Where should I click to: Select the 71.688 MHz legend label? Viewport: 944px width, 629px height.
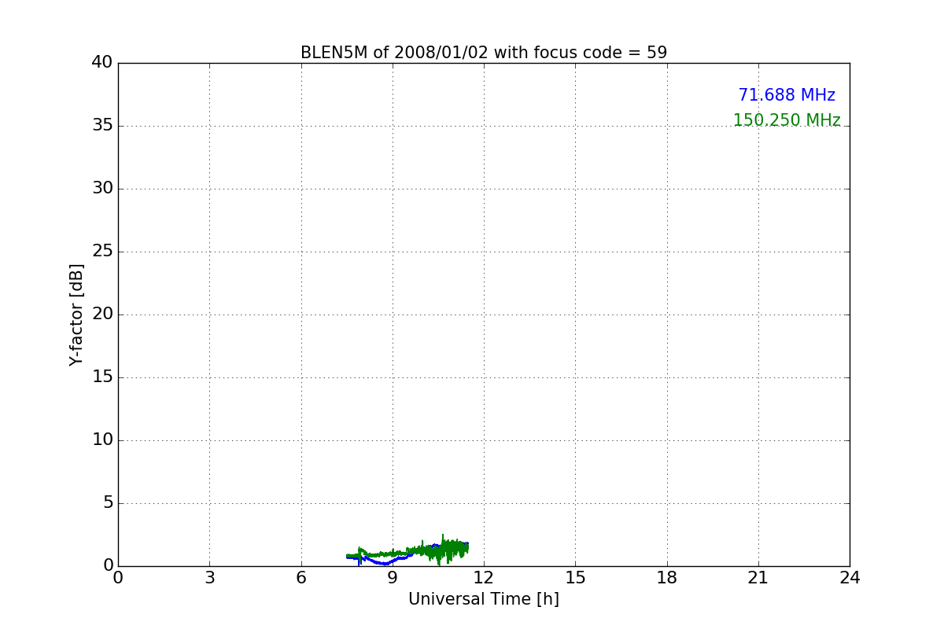click(787, 95)
